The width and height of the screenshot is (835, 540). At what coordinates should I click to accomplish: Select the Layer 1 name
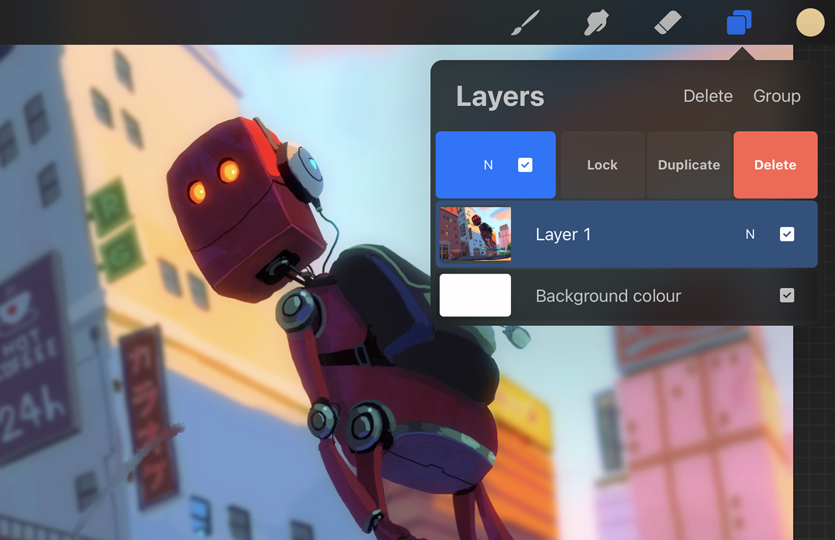click(563, 234)
